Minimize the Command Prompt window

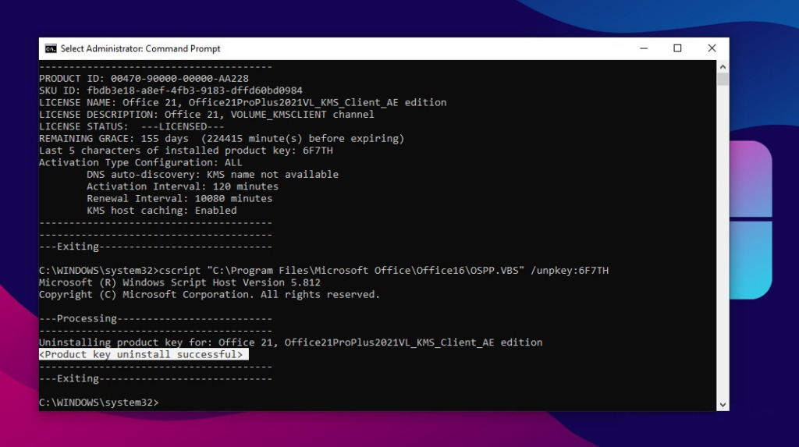[x=641, y=48]
